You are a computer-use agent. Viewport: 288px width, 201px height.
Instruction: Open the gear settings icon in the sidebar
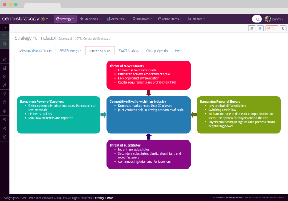tap(5, 111)
